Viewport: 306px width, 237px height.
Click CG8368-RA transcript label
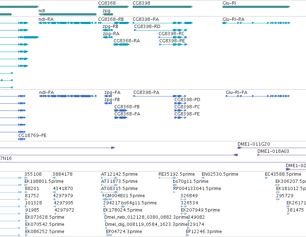(x=127, y=41)
